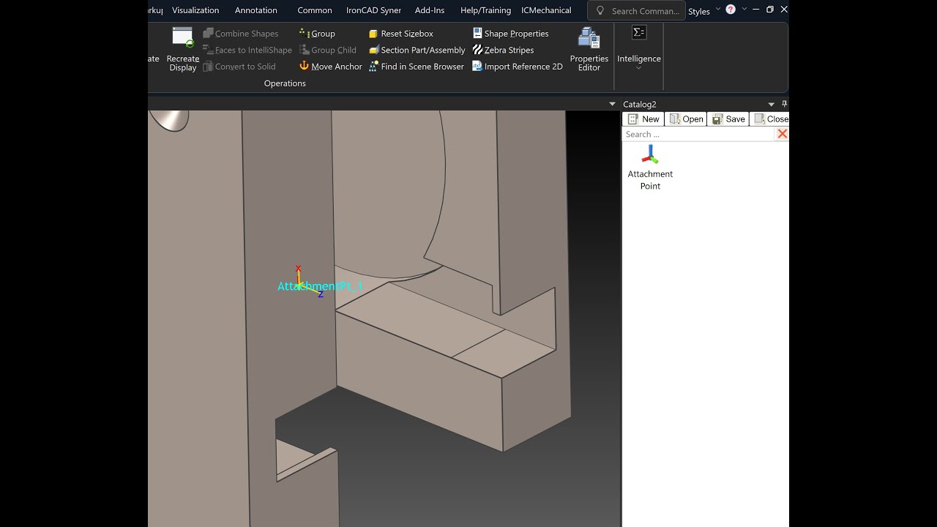The image size is (937, 527).
Task: Toggle Zebra Stripes display
Action: pyautogui.click(x=503, y=50)
